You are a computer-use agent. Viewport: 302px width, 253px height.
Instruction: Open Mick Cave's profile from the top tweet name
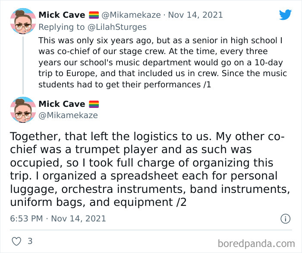click(62, 15)
